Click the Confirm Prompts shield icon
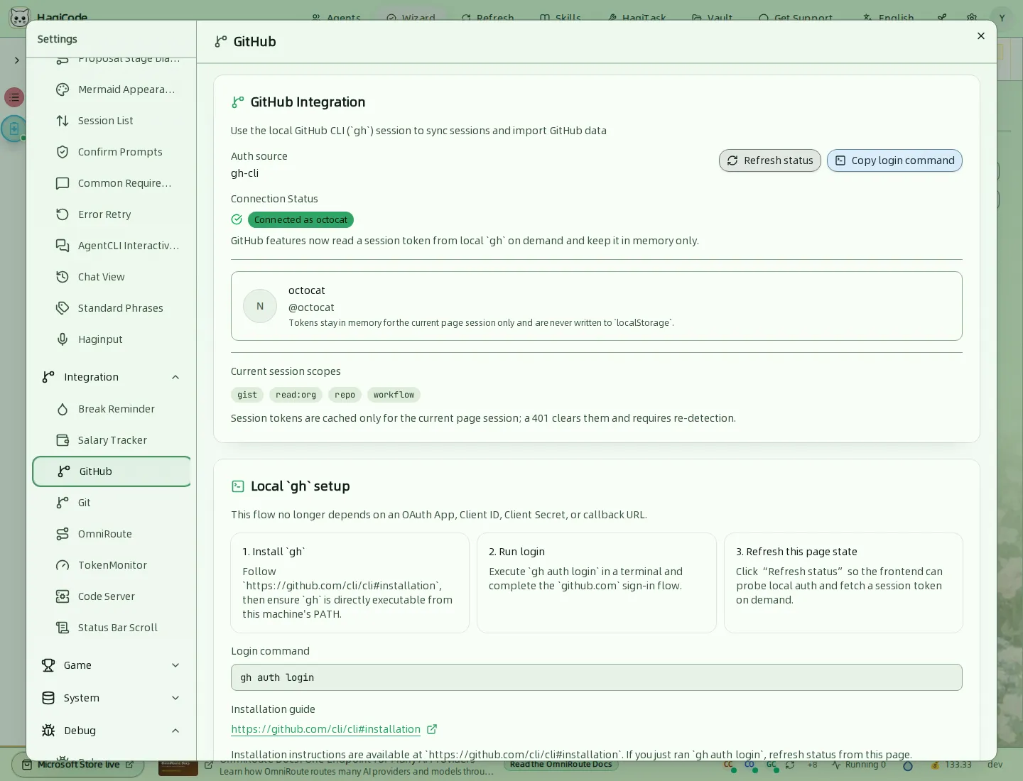1023x781 pixels. (63, 152)
